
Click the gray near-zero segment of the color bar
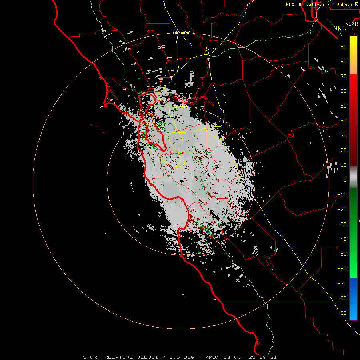click(x=353, y=177)
